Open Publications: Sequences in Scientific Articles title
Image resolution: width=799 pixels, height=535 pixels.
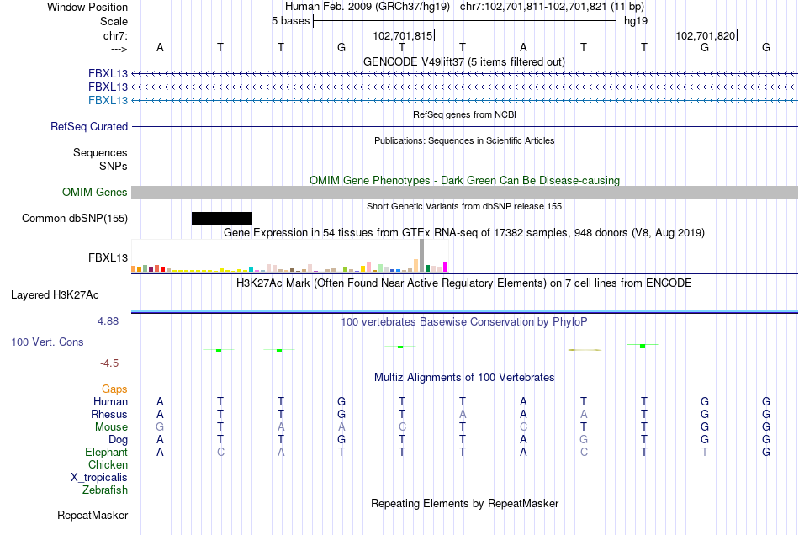[464, 140]
